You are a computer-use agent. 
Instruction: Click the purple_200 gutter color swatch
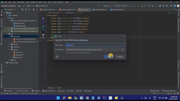43,18
